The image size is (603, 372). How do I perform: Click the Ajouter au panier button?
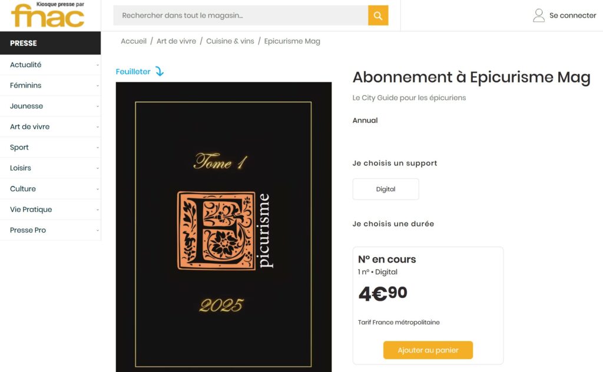[x=428, y=350]
